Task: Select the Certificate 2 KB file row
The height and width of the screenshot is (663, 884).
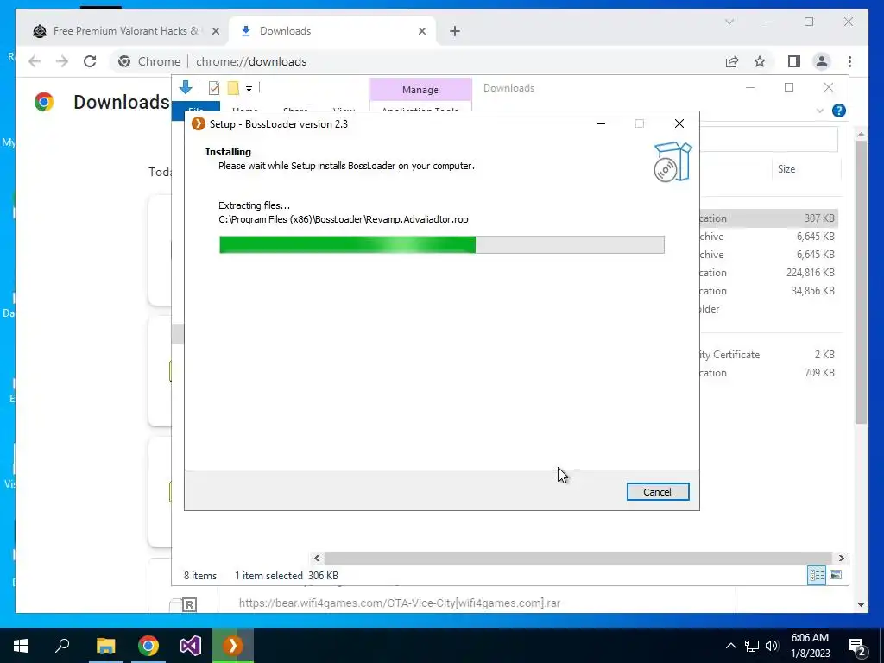Action: (x=769, y=355)
